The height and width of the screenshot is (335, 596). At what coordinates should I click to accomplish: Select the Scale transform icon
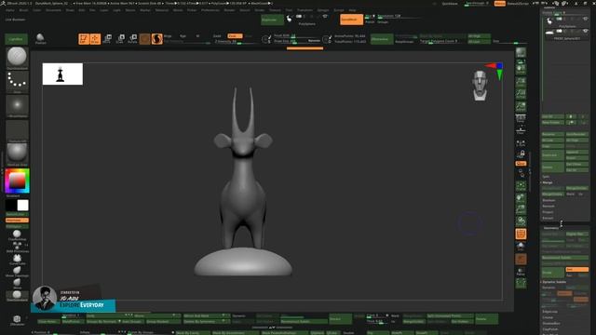(x=120, y=39)
